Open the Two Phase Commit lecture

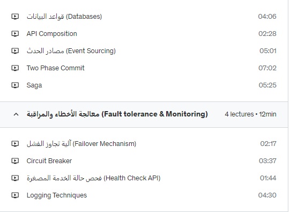[x=56, y=68]
